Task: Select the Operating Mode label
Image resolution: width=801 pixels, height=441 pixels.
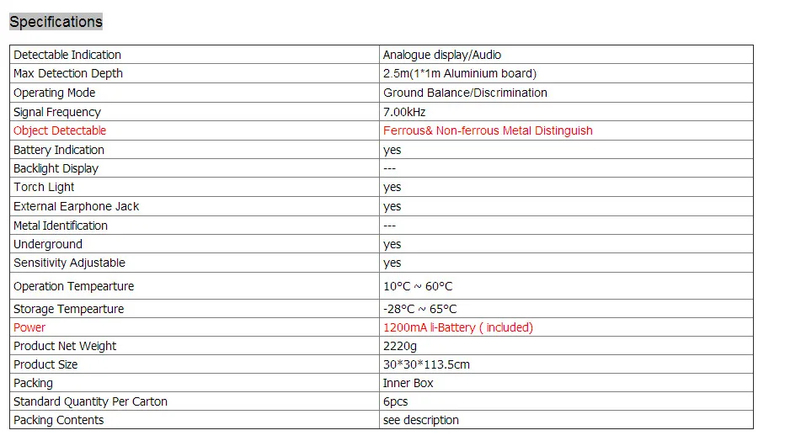Action: (x=54, y=93)
